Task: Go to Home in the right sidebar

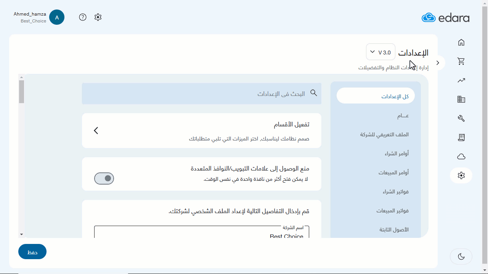Action: tap(461, 42)
